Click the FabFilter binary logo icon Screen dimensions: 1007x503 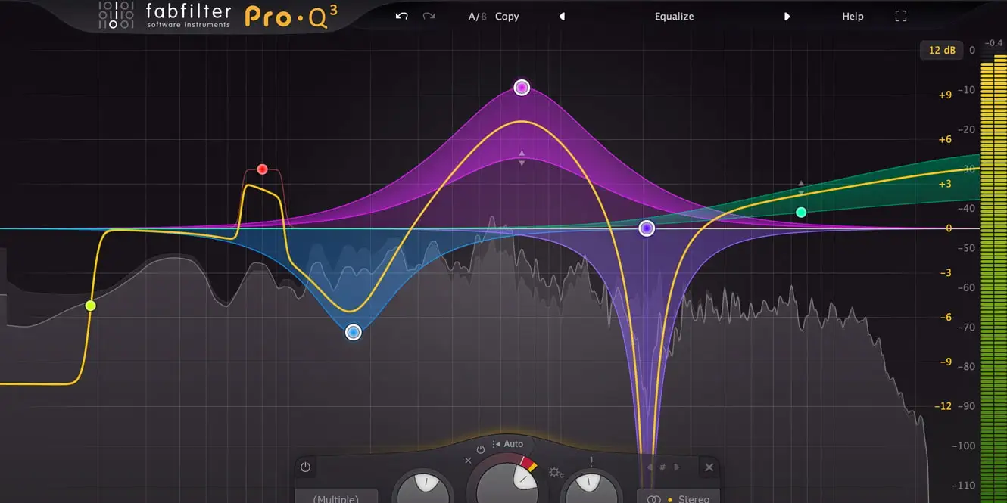click(x=117, y=16)
